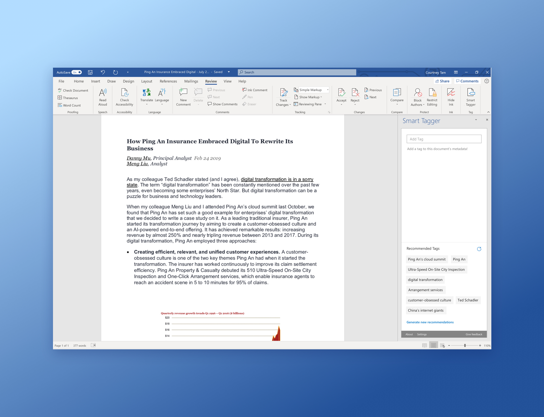The height and width of the screenshot is (417, 544).
Task: Click Give feedback in tagger footer
Action: (x=474, y=334)
